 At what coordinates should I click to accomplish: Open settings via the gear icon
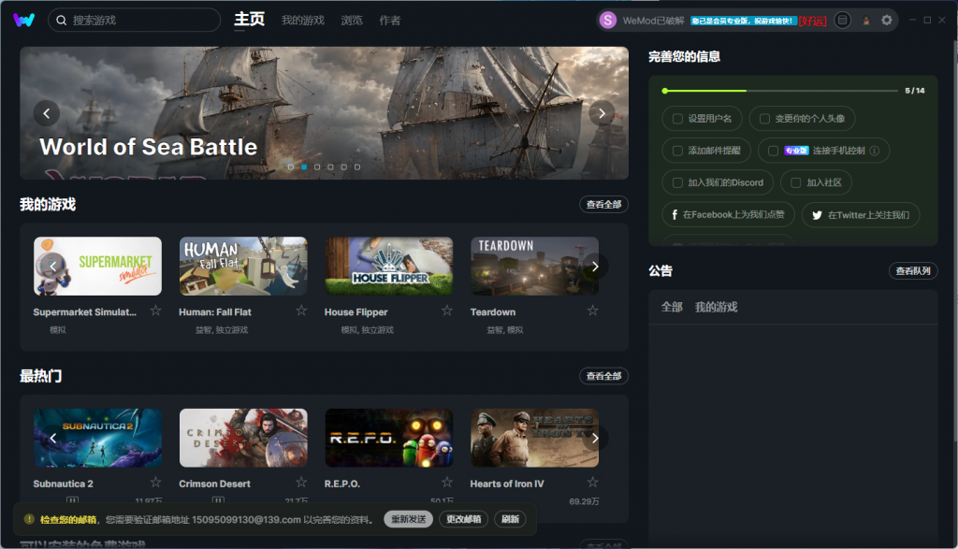887,21
